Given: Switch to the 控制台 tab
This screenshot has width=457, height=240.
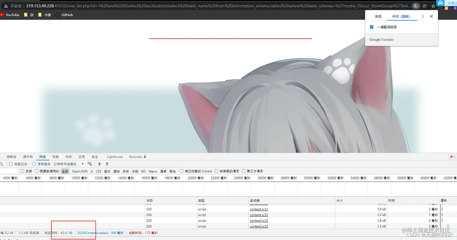Looking at the screenshot, I should (11, 157).
